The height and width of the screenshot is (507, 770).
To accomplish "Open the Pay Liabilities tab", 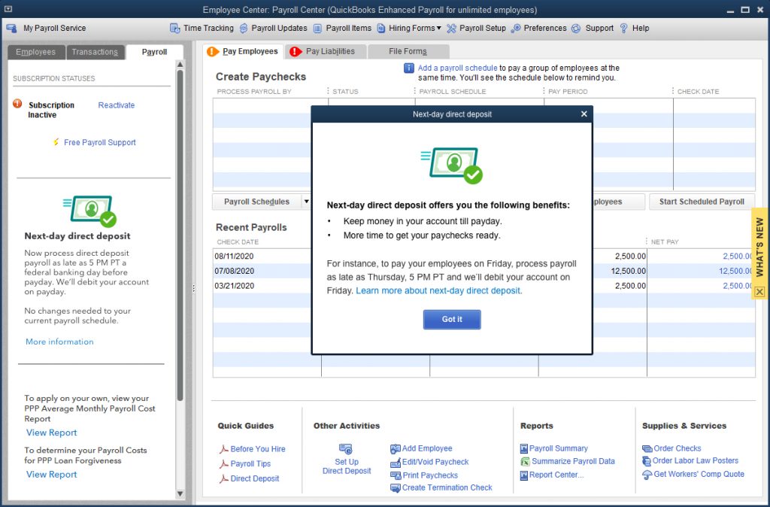I will tap(326, 52).
